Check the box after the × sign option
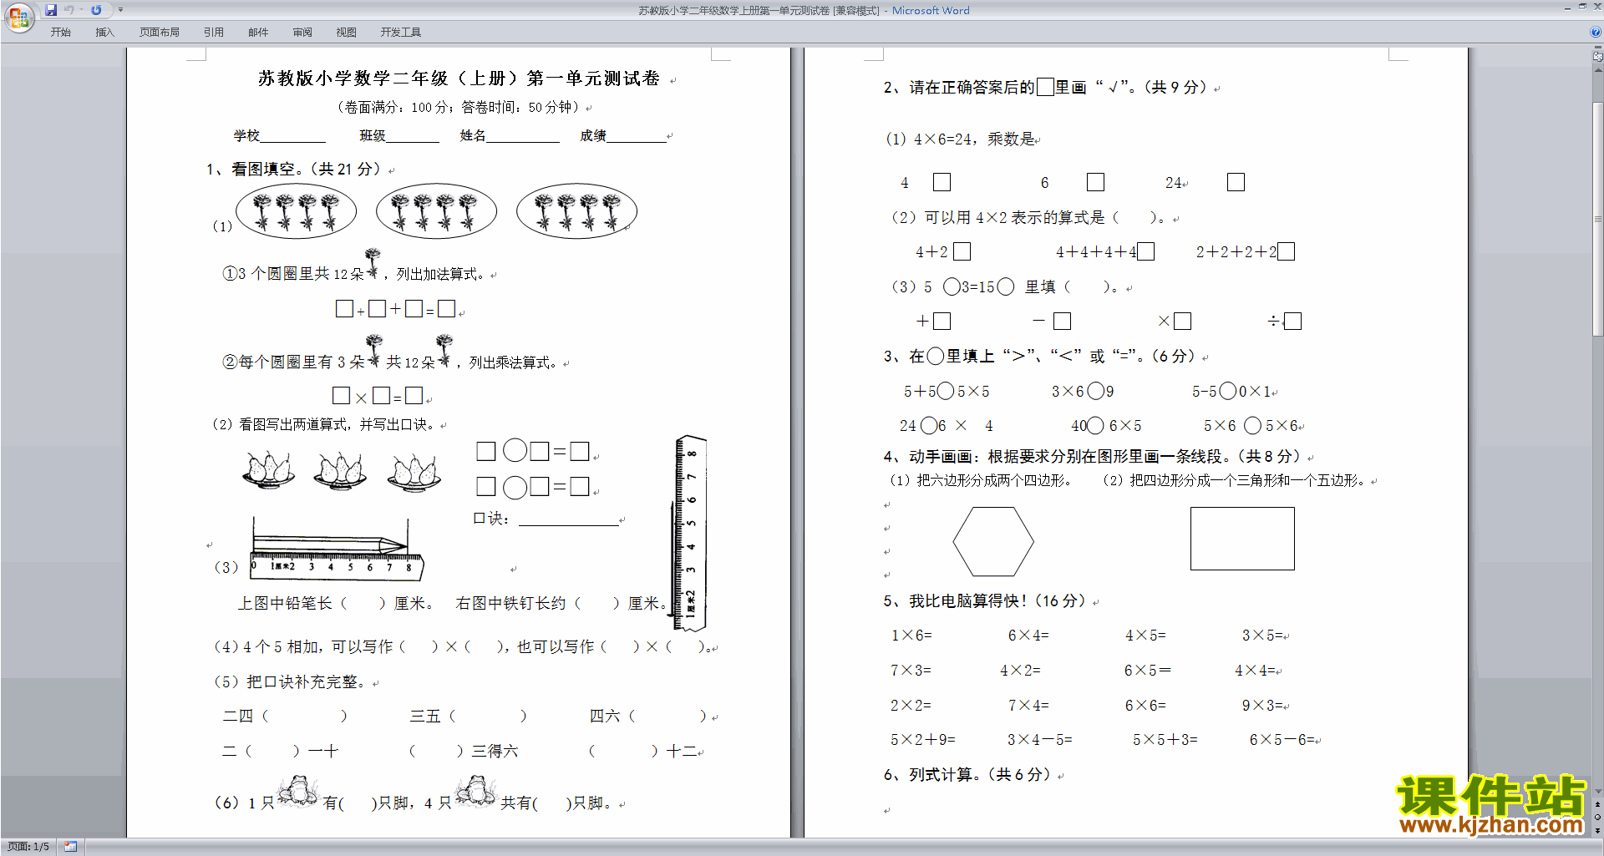This screenshot has height=856, width=1604. [x=1182, y=321]
